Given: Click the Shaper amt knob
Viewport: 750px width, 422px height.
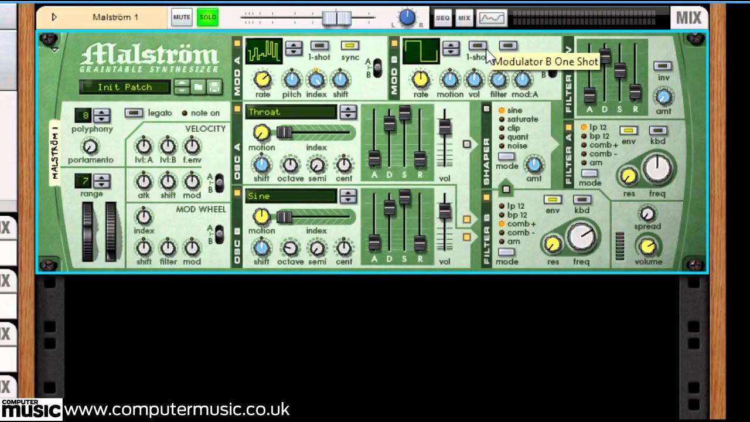Looking at the screenshot, I should point(534,164).
